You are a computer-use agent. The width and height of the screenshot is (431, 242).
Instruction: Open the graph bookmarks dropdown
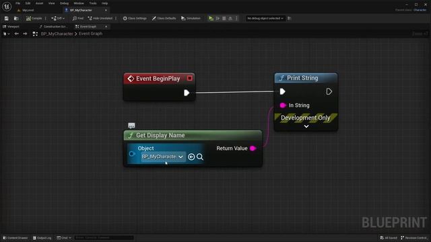(x=6, y=34)
